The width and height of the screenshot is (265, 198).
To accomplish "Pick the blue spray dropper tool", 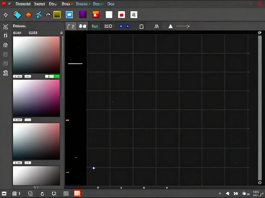I will pyautogui.click(x=39, y=15).
